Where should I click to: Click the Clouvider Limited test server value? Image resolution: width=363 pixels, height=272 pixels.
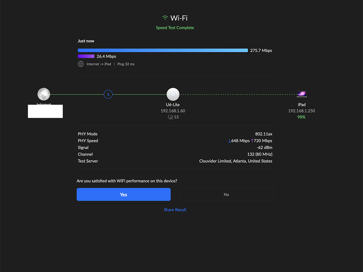pyautogui.click(x=236, y=161)
